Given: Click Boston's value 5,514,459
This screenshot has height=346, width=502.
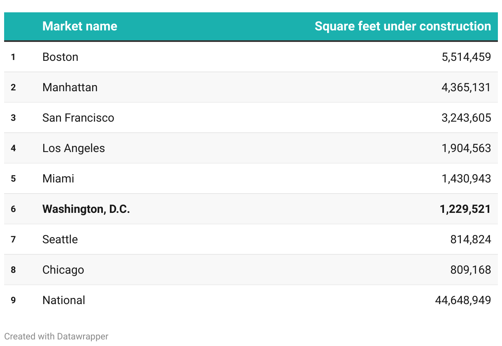Looking at the screenshot, I should pos(466,57).
